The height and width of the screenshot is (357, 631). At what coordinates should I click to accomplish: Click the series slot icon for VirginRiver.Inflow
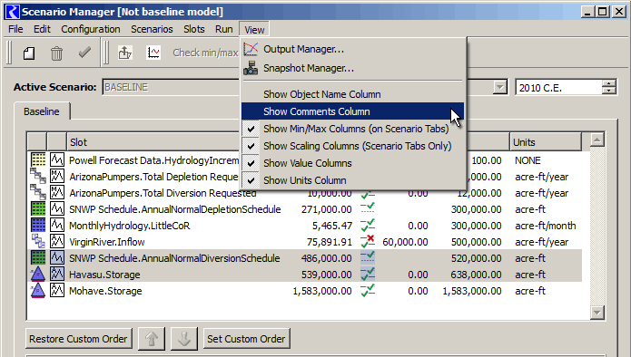tap(56, 241)
